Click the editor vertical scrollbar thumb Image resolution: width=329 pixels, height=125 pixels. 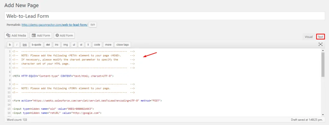click(x=323, y=65)
